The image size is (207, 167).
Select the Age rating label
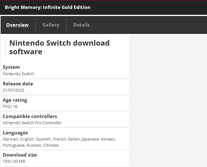(15, 100)
